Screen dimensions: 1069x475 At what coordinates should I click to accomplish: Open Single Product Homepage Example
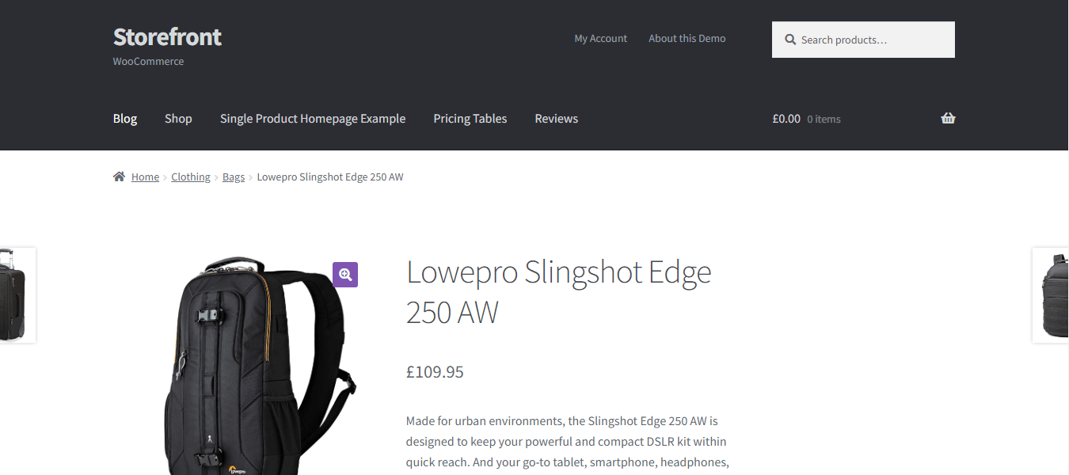tap(313, 119)
